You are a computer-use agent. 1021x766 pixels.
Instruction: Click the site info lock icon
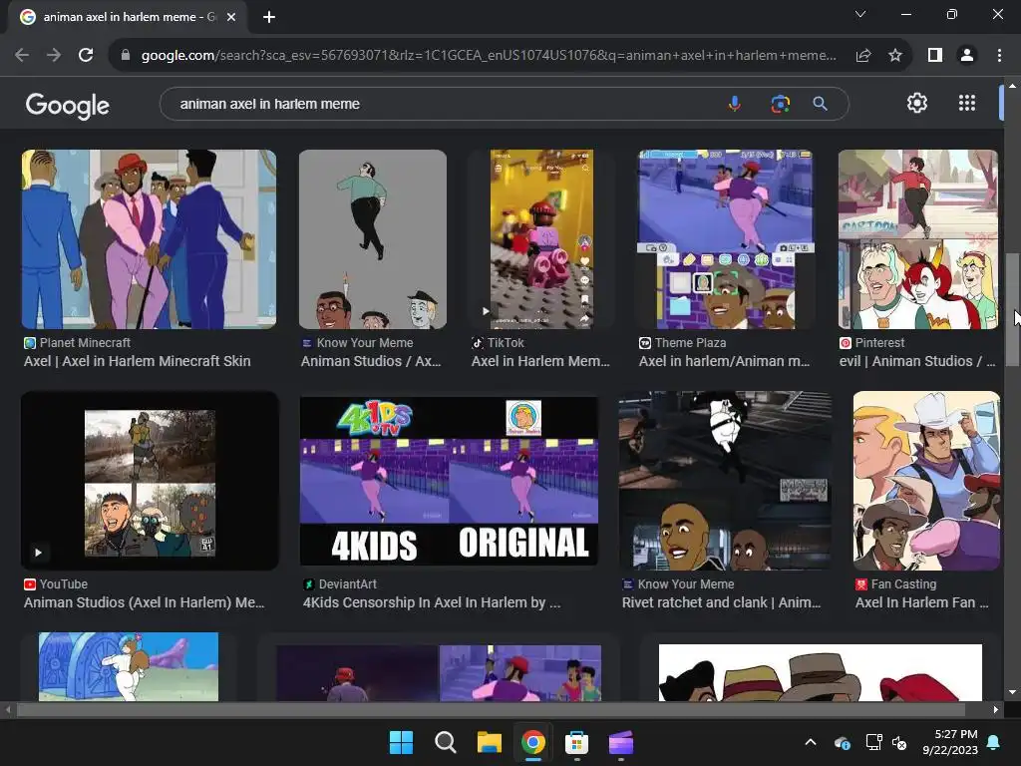click(126, 56)
